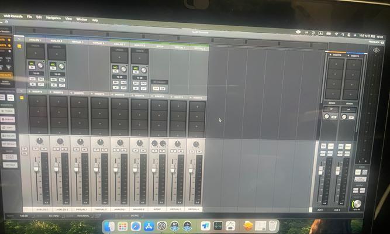The height and width of the screenshot is (234, 390).
Task: Toggle 48V on green-header ANALOG 2
Action: click(136, 83)
